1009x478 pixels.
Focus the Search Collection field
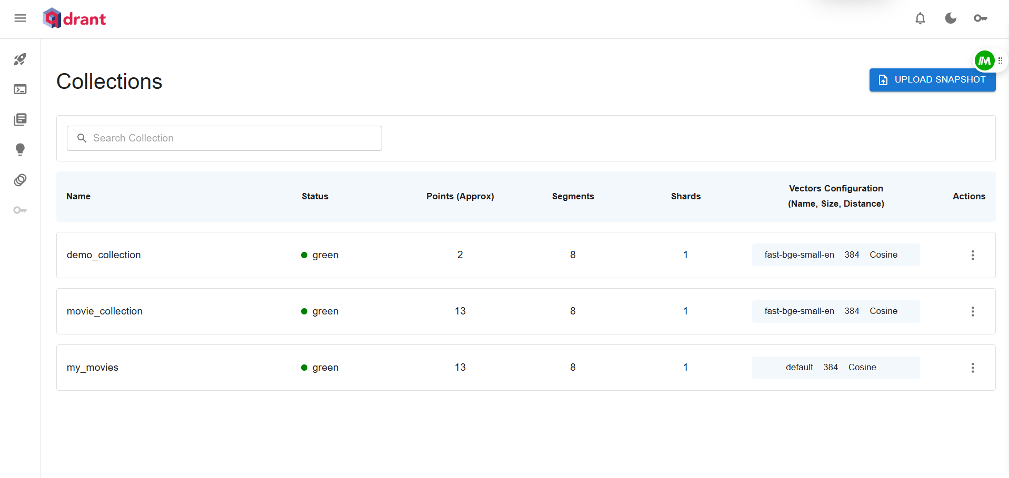(x=224, y=138)
